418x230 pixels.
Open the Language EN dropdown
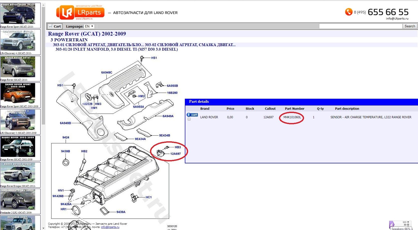tap(89, 26)
